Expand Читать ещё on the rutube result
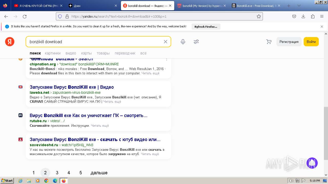Screen dimensions: 328x184 point(100,125)
